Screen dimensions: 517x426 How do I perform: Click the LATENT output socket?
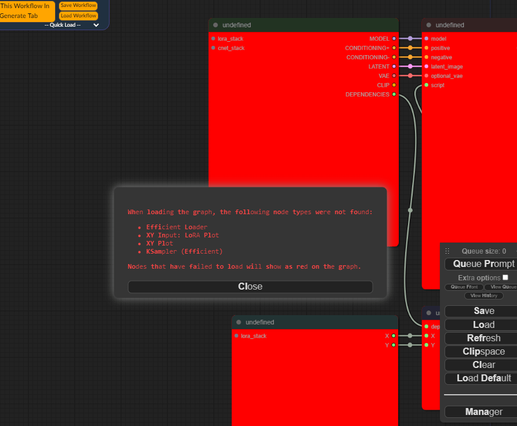click(x=394, y=66)
